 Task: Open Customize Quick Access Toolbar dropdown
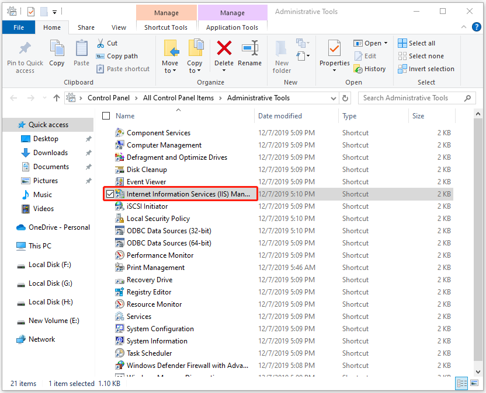click(54, 12)
